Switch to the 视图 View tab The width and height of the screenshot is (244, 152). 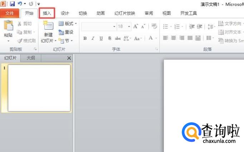coord(166,13)
